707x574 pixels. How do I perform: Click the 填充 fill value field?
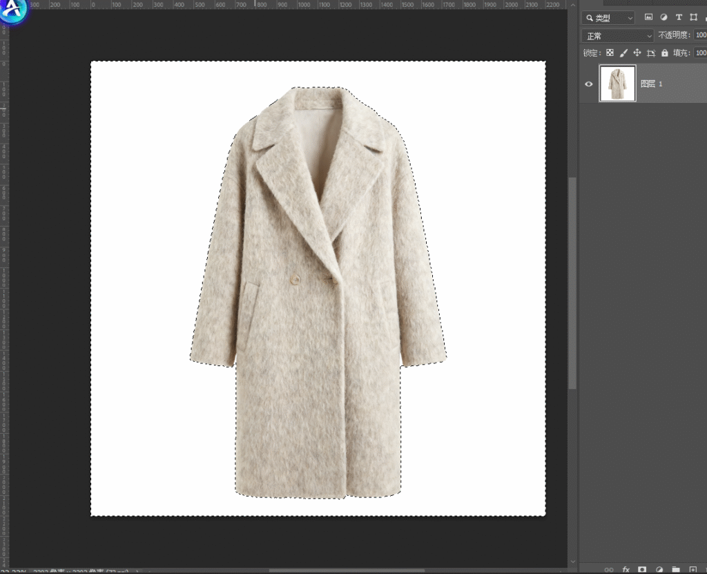point(699,52)
